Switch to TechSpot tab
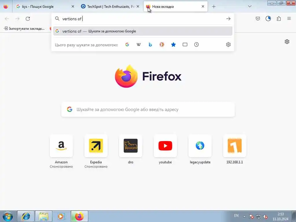 click(x=110, y=7)
